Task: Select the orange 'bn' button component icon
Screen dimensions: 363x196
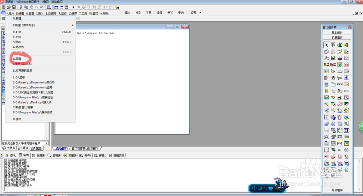Action: 346,84
